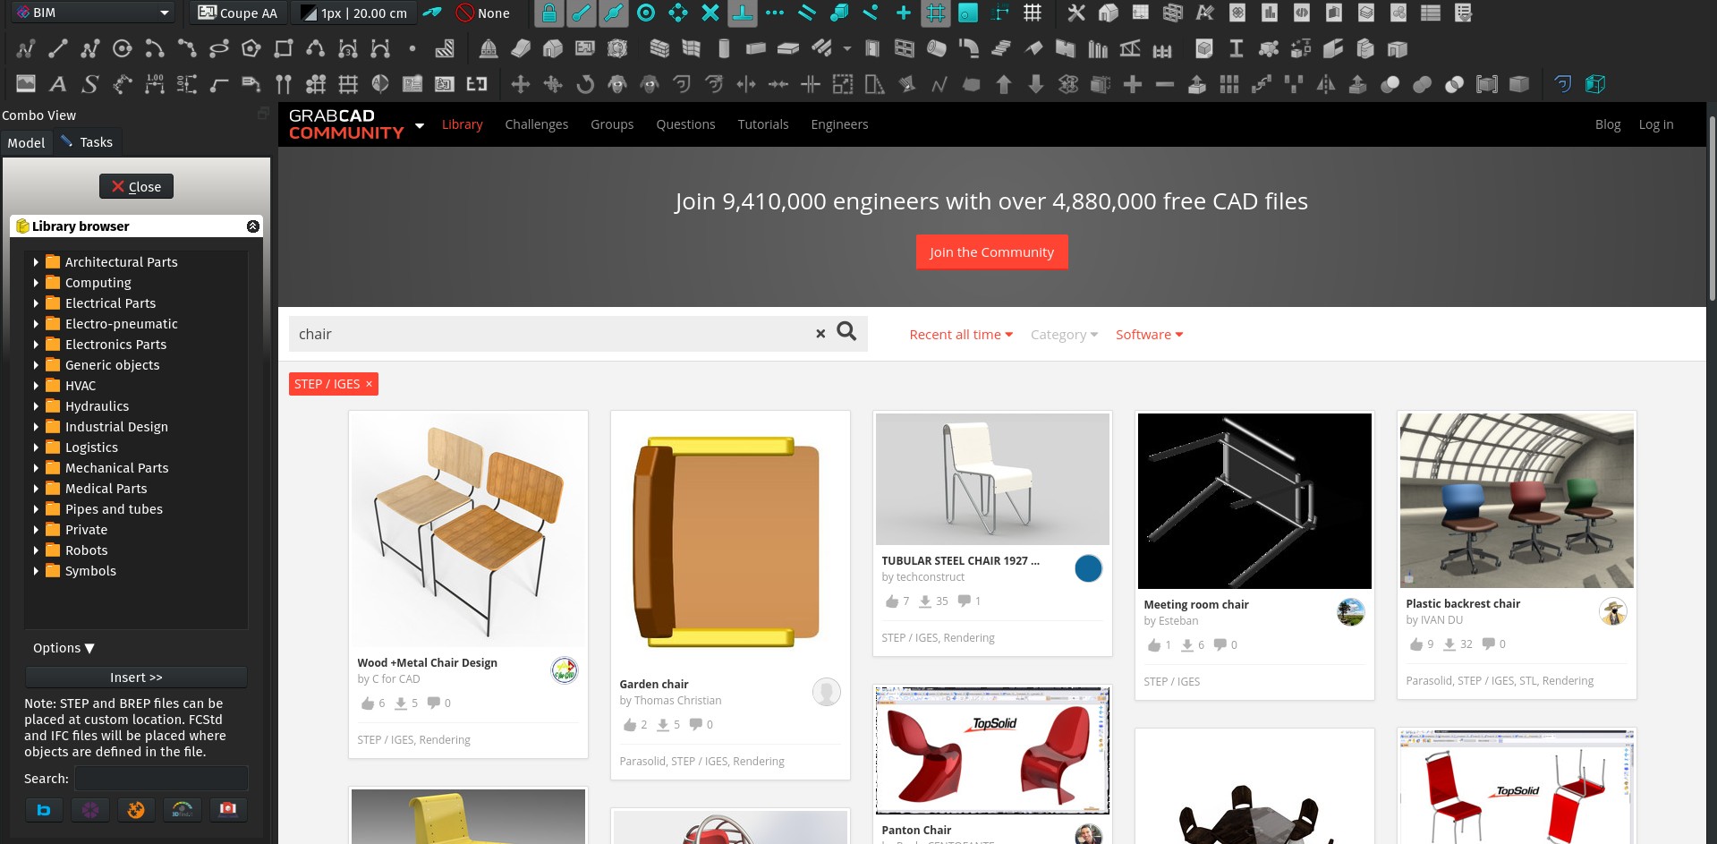Toggle grid snapping in the snap toolbar
The width and height of the screenshot is (1717, 844).
coord(936,13)
